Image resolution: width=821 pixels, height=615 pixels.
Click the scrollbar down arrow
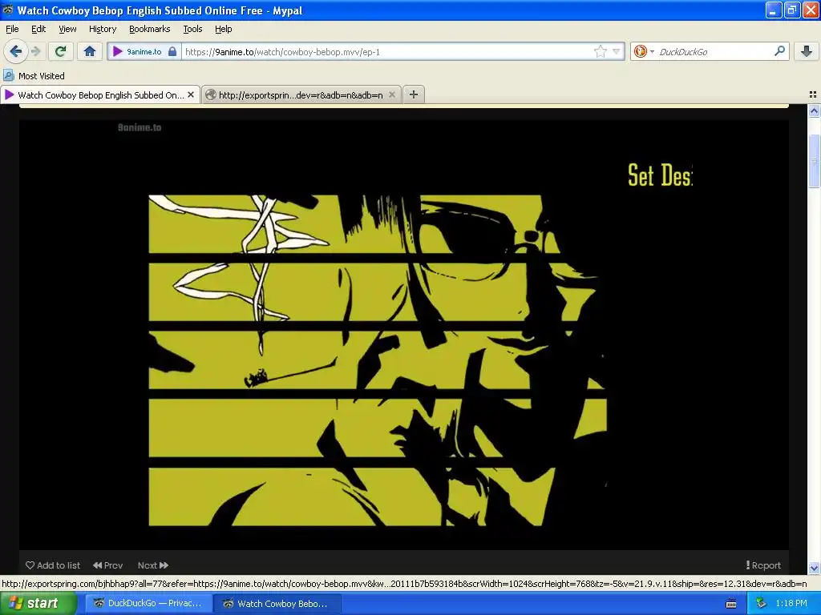pos(814,568)
